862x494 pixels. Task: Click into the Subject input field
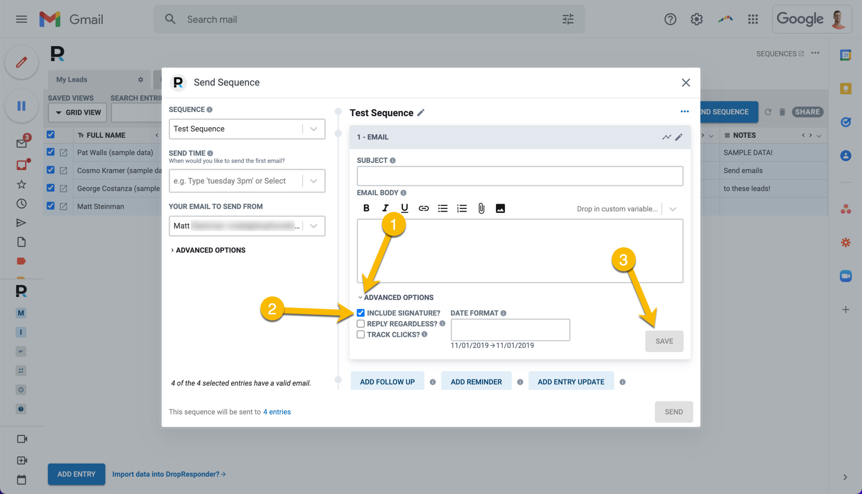click(520, 176)
